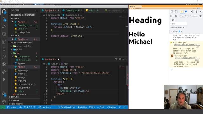
Task: Change the Babel JavaScript language mode
Action: point(68,107)
